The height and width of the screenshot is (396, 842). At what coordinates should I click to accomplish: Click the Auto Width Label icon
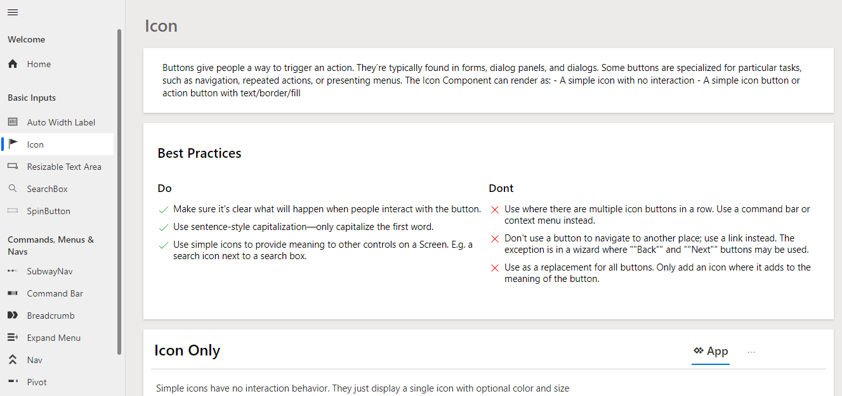click(13, 122)
